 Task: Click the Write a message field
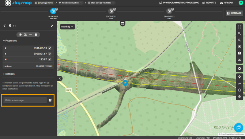[25, 100]
